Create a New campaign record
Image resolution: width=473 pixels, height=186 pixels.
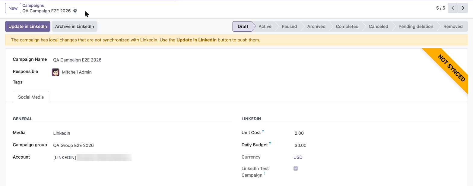click(x=13, y=8)
